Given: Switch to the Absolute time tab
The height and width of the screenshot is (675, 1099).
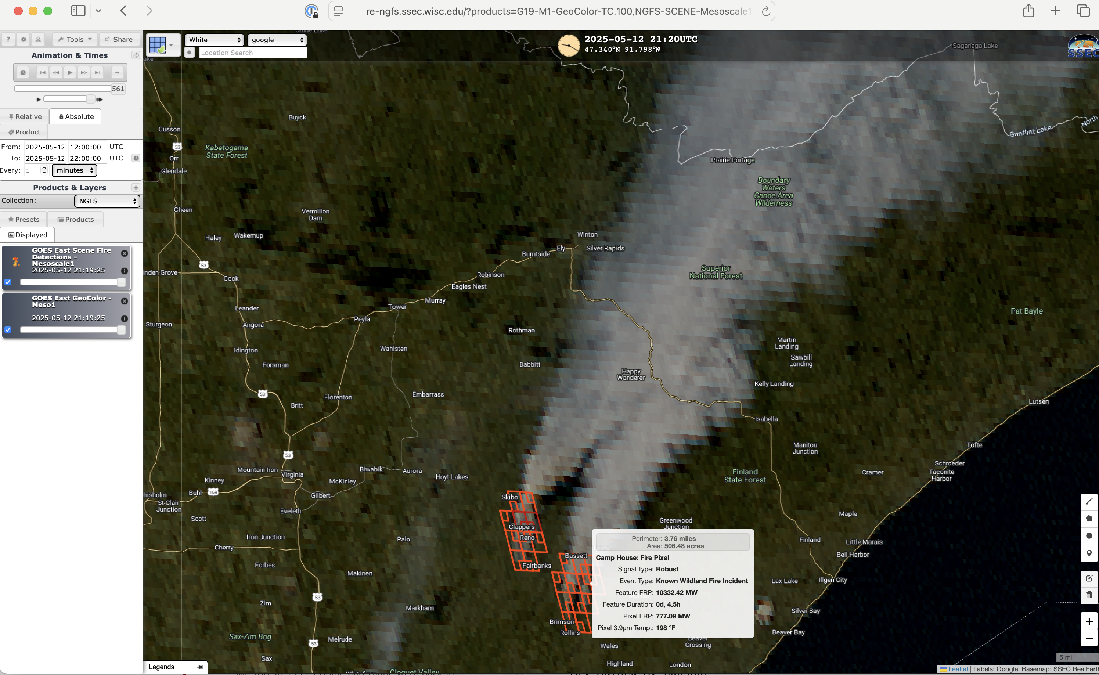Looking at the screenshot, I should (76, 116).
